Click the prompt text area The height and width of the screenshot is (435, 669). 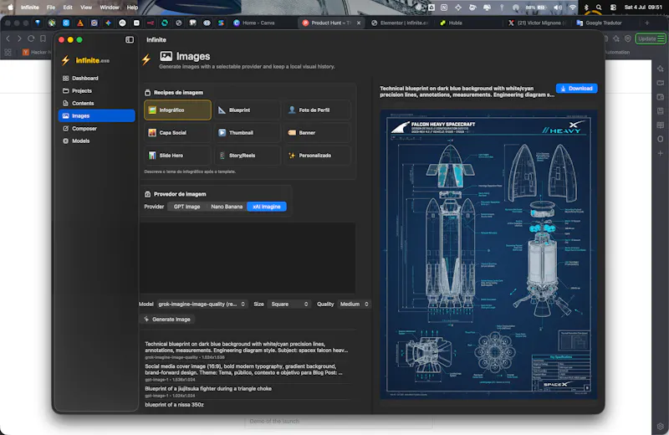[248, 258]
